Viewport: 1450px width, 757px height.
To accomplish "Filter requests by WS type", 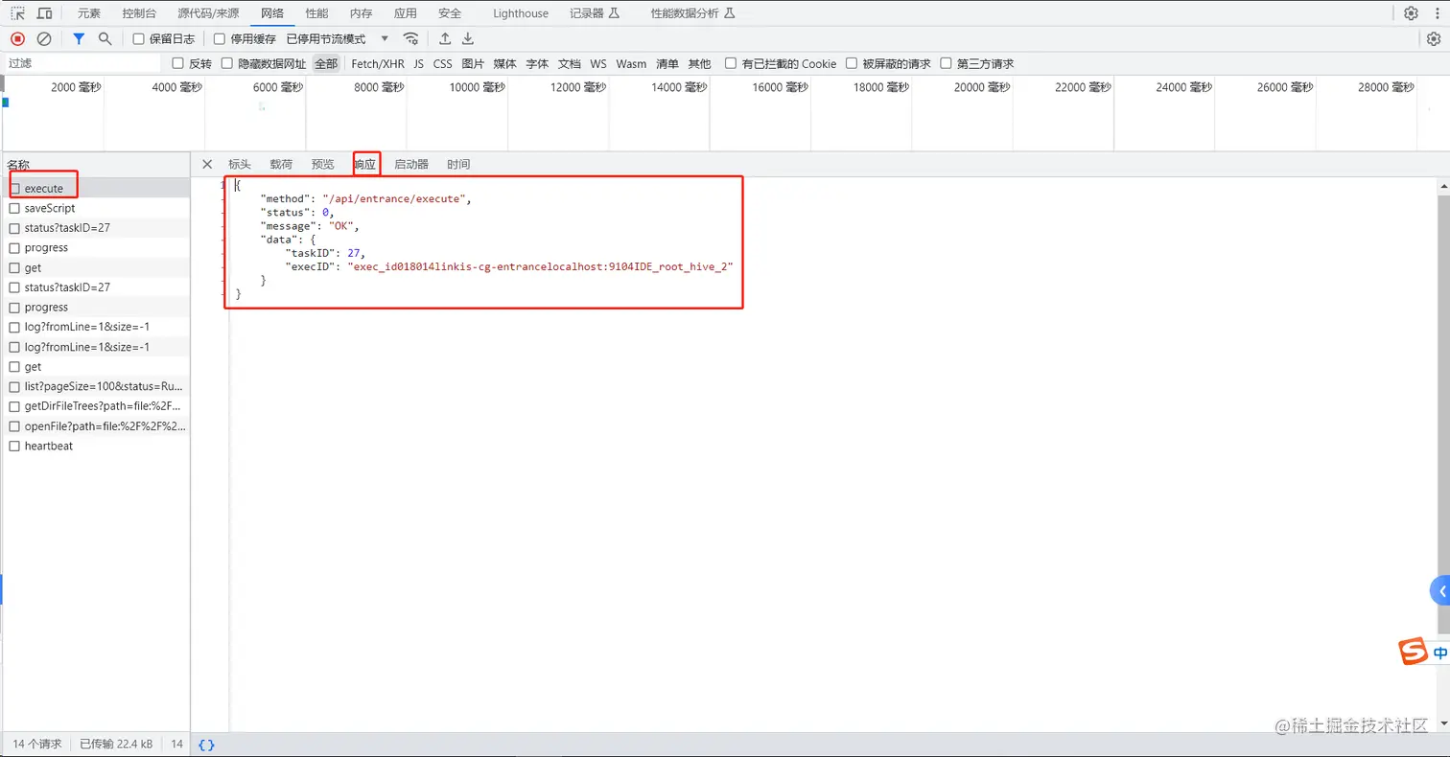I will point(598,63).
